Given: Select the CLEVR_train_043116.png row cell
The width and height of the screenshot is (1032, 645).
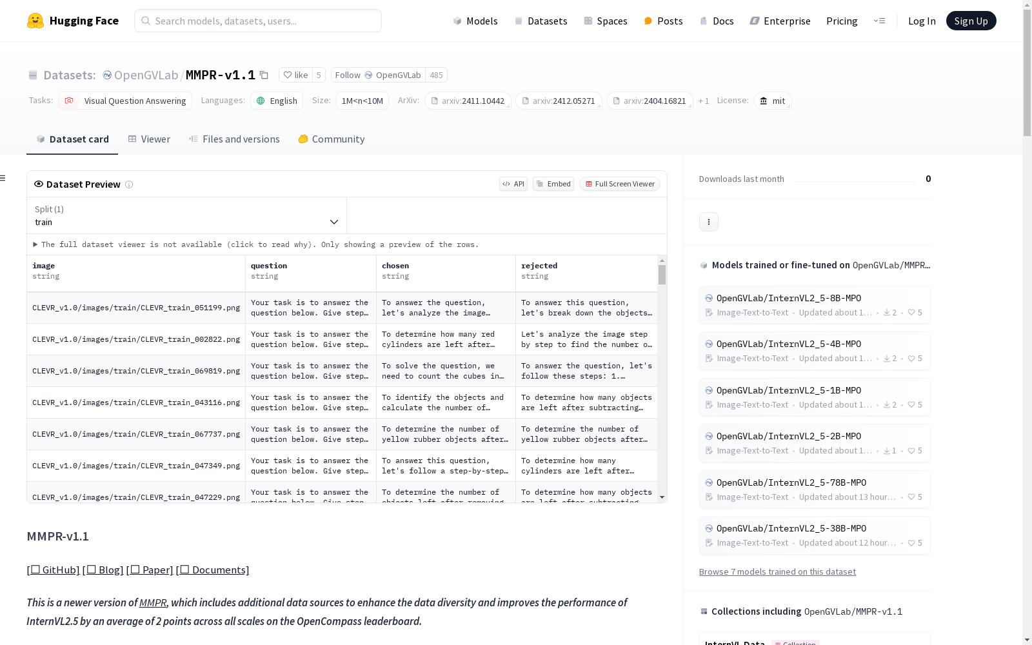Looking at the screenshot, I should [x=136, y=402].
